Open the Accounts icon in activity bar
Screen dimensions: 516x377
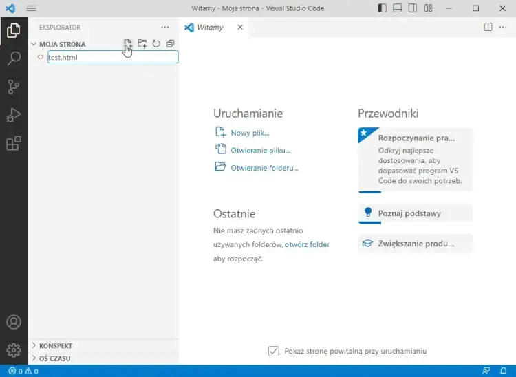[14, 322]
